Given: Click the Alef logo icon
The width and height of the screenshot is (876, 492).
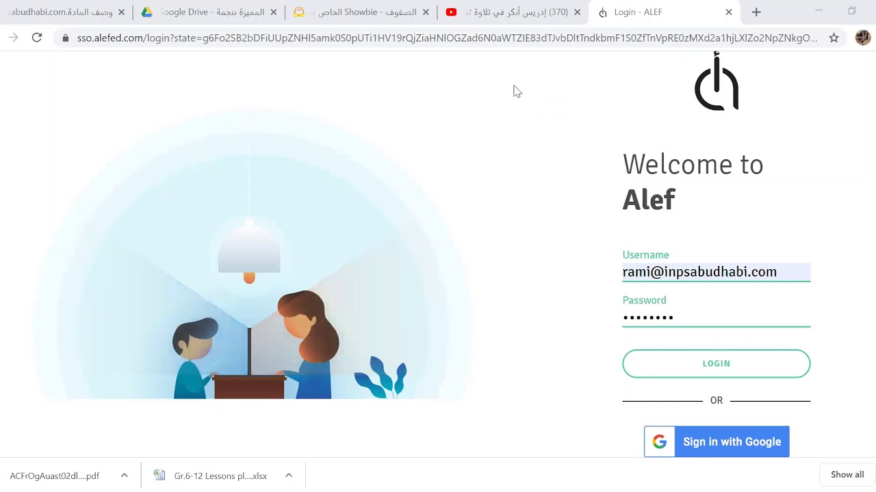Looking at the screenshot, I should coord(717,81).
